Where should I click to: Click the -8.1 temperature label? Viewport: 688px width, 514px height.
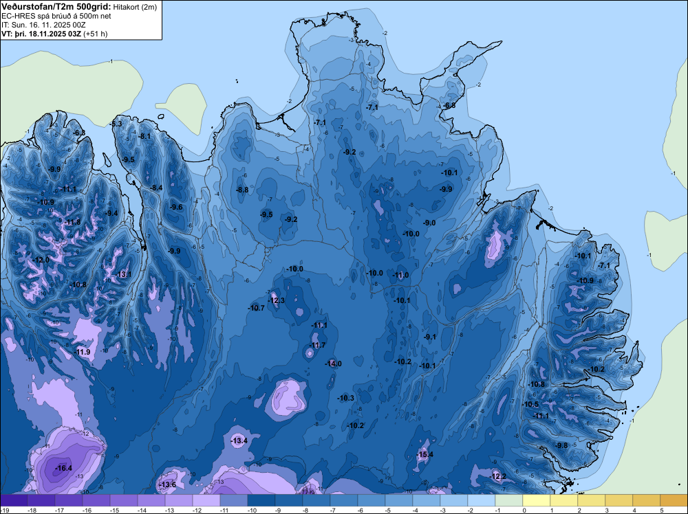coord(144,136)
